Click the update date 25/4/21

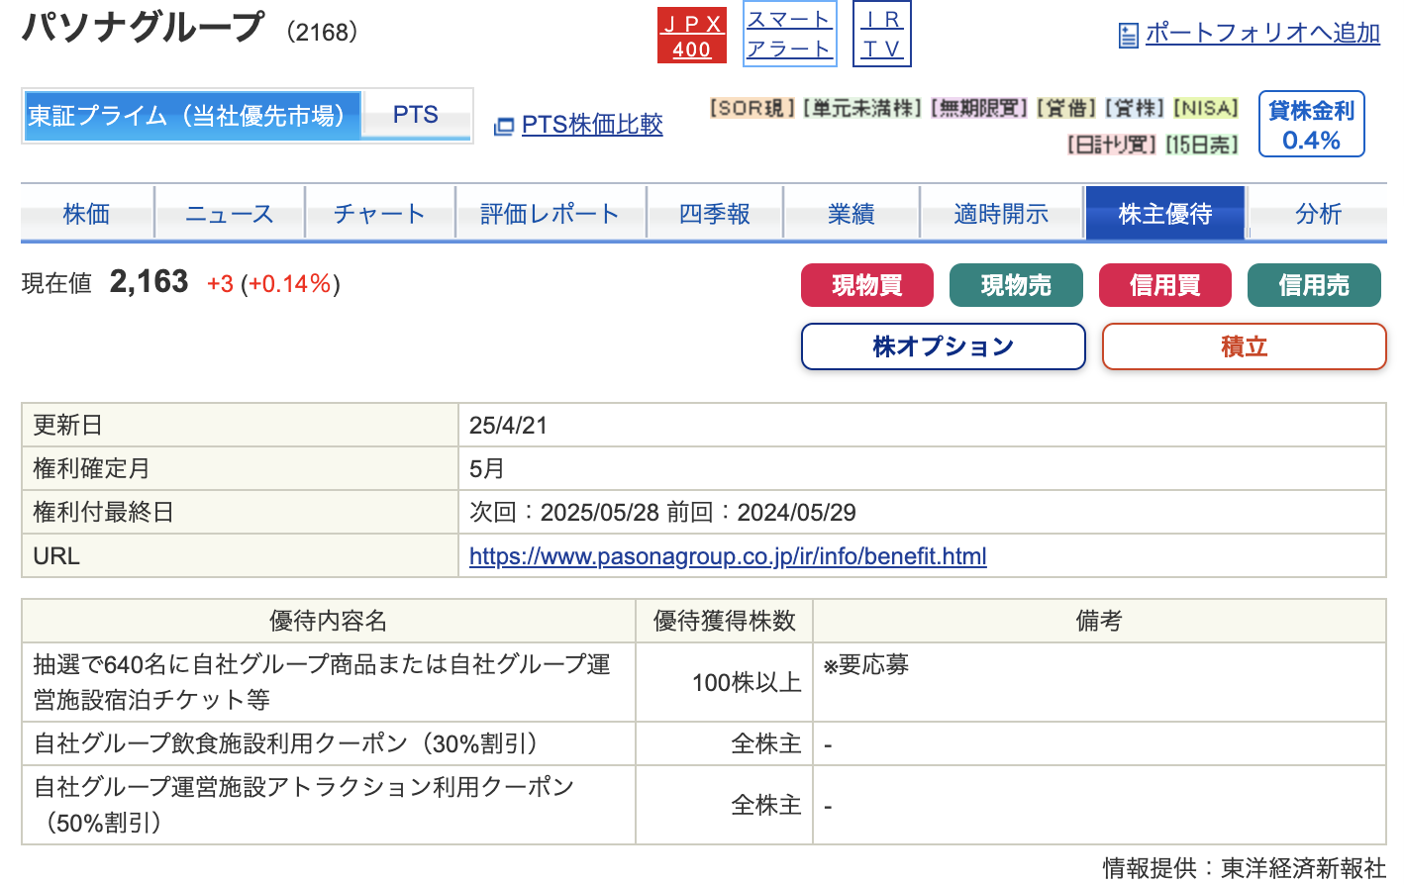pyautogui.click(x=508, y=426)
